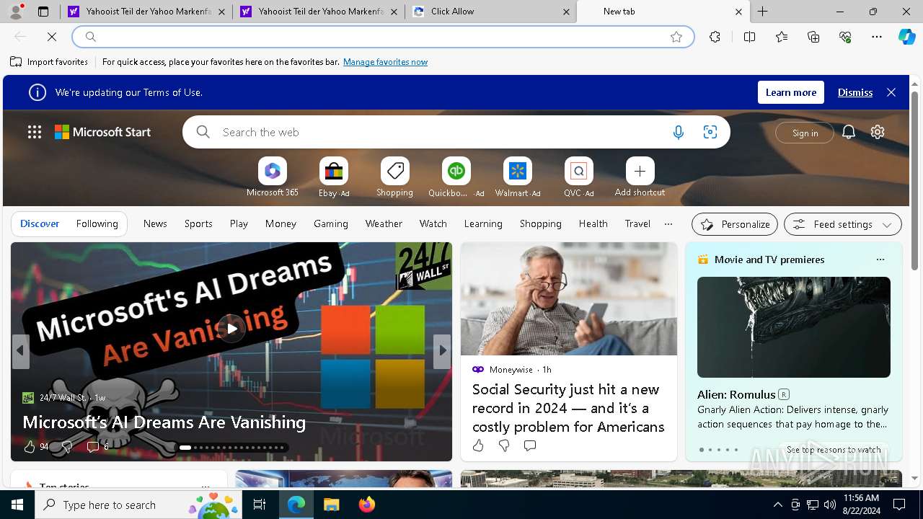This screenshot has width=923, height=519.
Task: Open comments on Microsoft AI Dreams story
Action: pyautogui.click(x=93, y=447)
